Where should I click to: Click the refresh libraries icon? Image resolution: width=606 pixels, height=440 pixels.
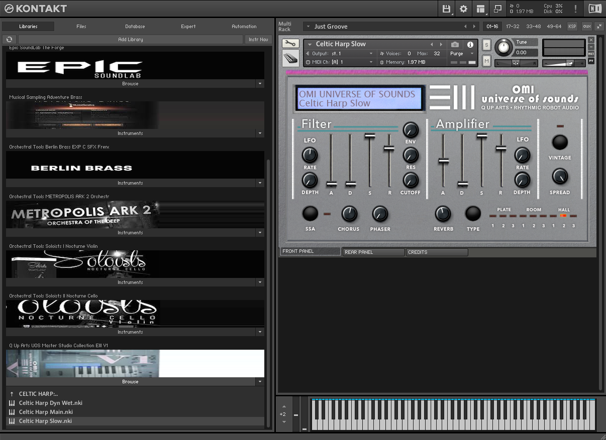tap(9, 39)
